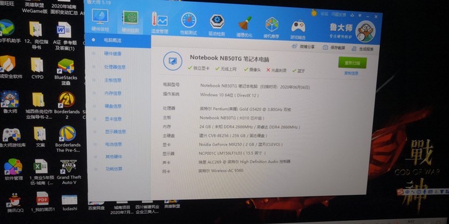Click the 无线上网 check indicator
The height and width of the screenshot is (224, 449).
click(226, 69)
